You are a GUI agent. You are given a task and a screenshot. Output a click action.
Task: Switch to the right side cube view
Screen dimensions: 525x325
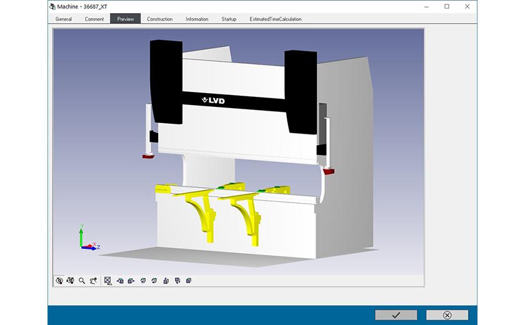point(131,281)
